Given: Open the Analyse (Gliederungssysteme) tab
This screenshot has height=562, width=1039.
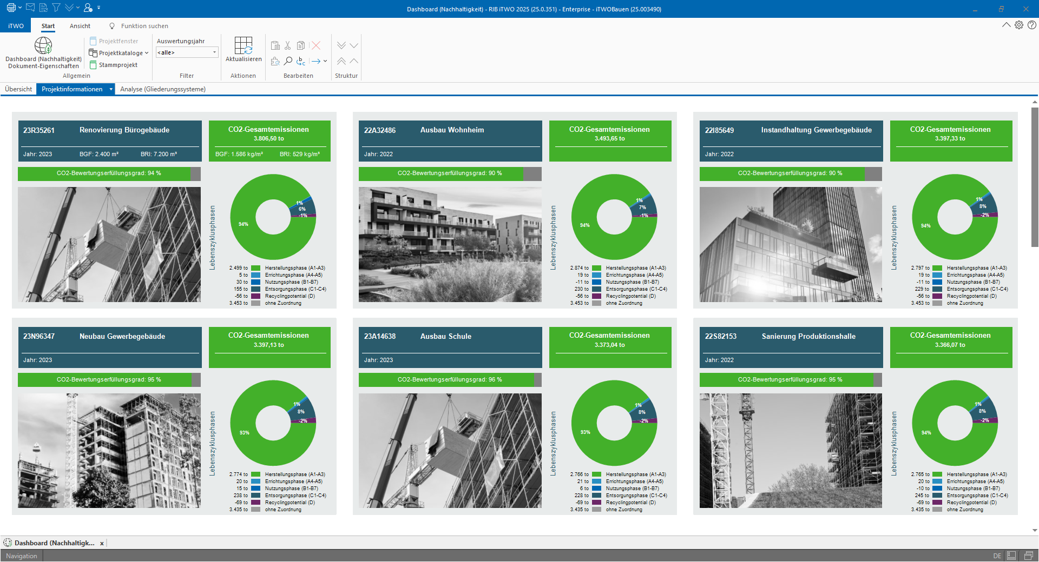Looking at the screenshot, I should (162, 89).
